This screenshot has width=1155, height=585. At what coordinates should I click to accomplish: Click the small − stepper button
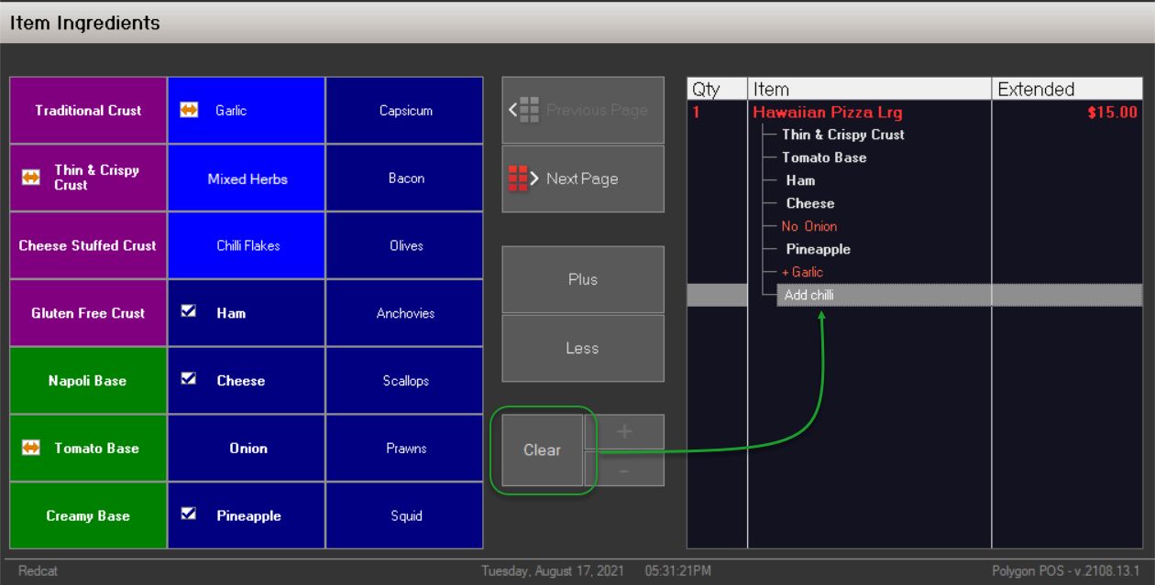624,469
